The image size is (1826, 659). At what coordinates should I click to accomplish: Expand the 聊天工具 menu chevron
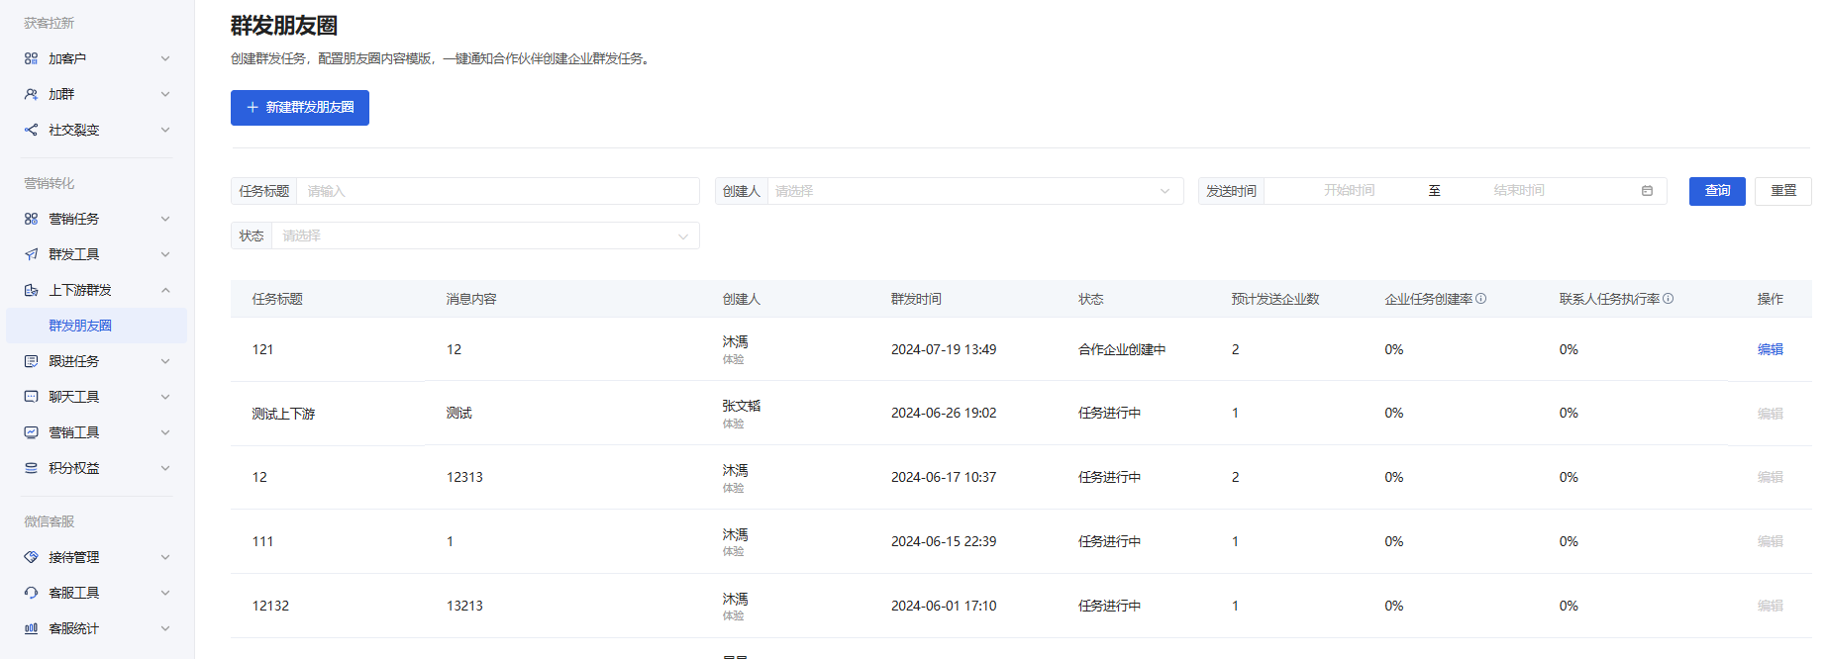[x=165, y=397]
